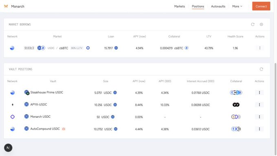The image size is (277, 156).
Task: Open the Next.js dev tools button
Action: tap(8, 148)
